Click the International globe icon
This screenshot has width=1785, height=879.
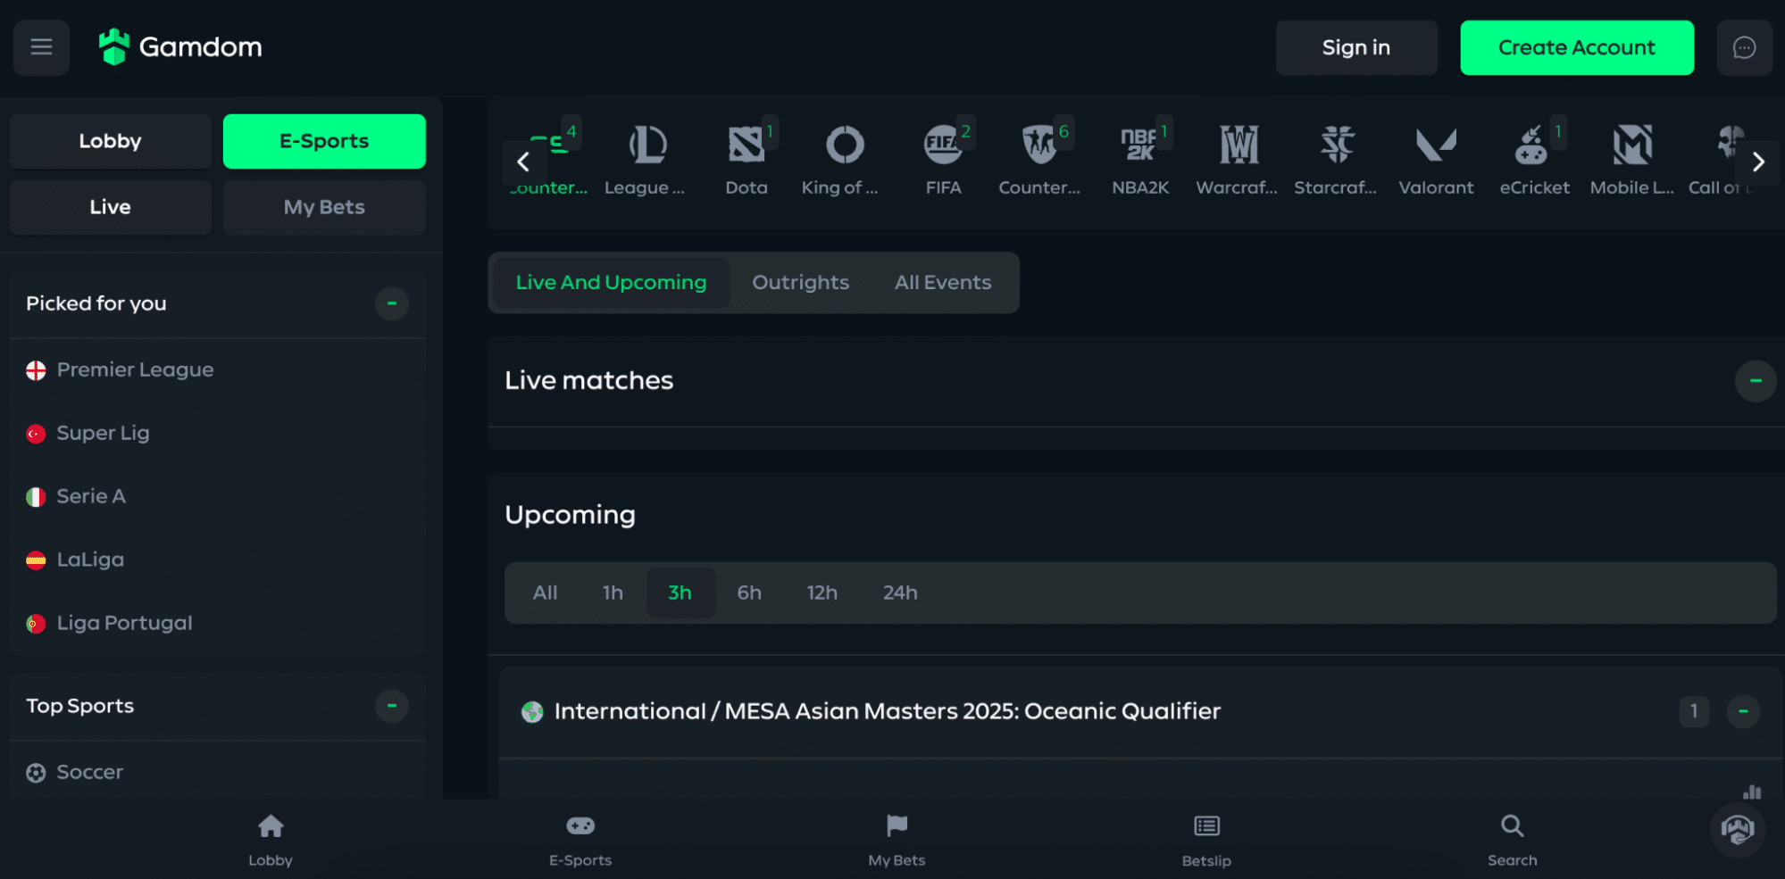[x=532, y=711]
